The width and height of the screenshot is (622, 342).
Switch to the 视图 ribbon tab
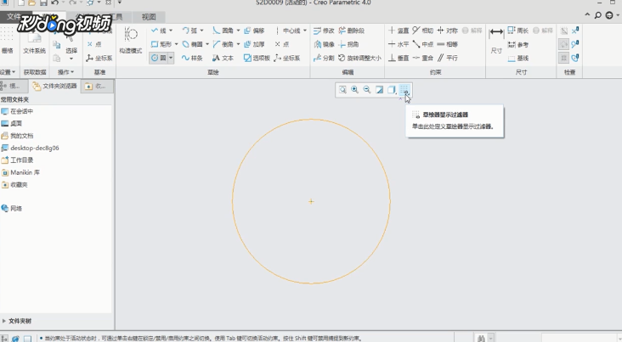pyautogui.click(x=149, y=17)
